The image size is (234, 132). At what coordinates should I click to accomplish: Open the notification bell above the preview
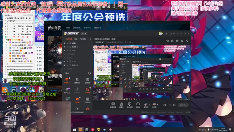pos(182,41)
